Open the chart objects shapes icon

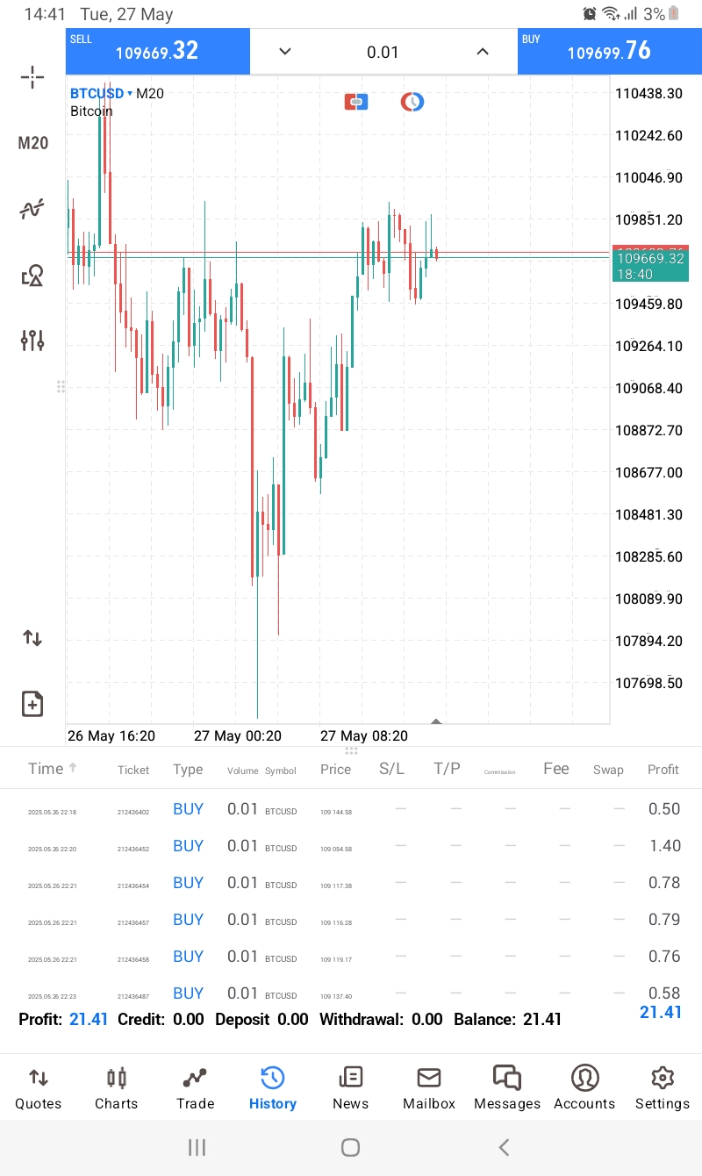coord(32,276)
